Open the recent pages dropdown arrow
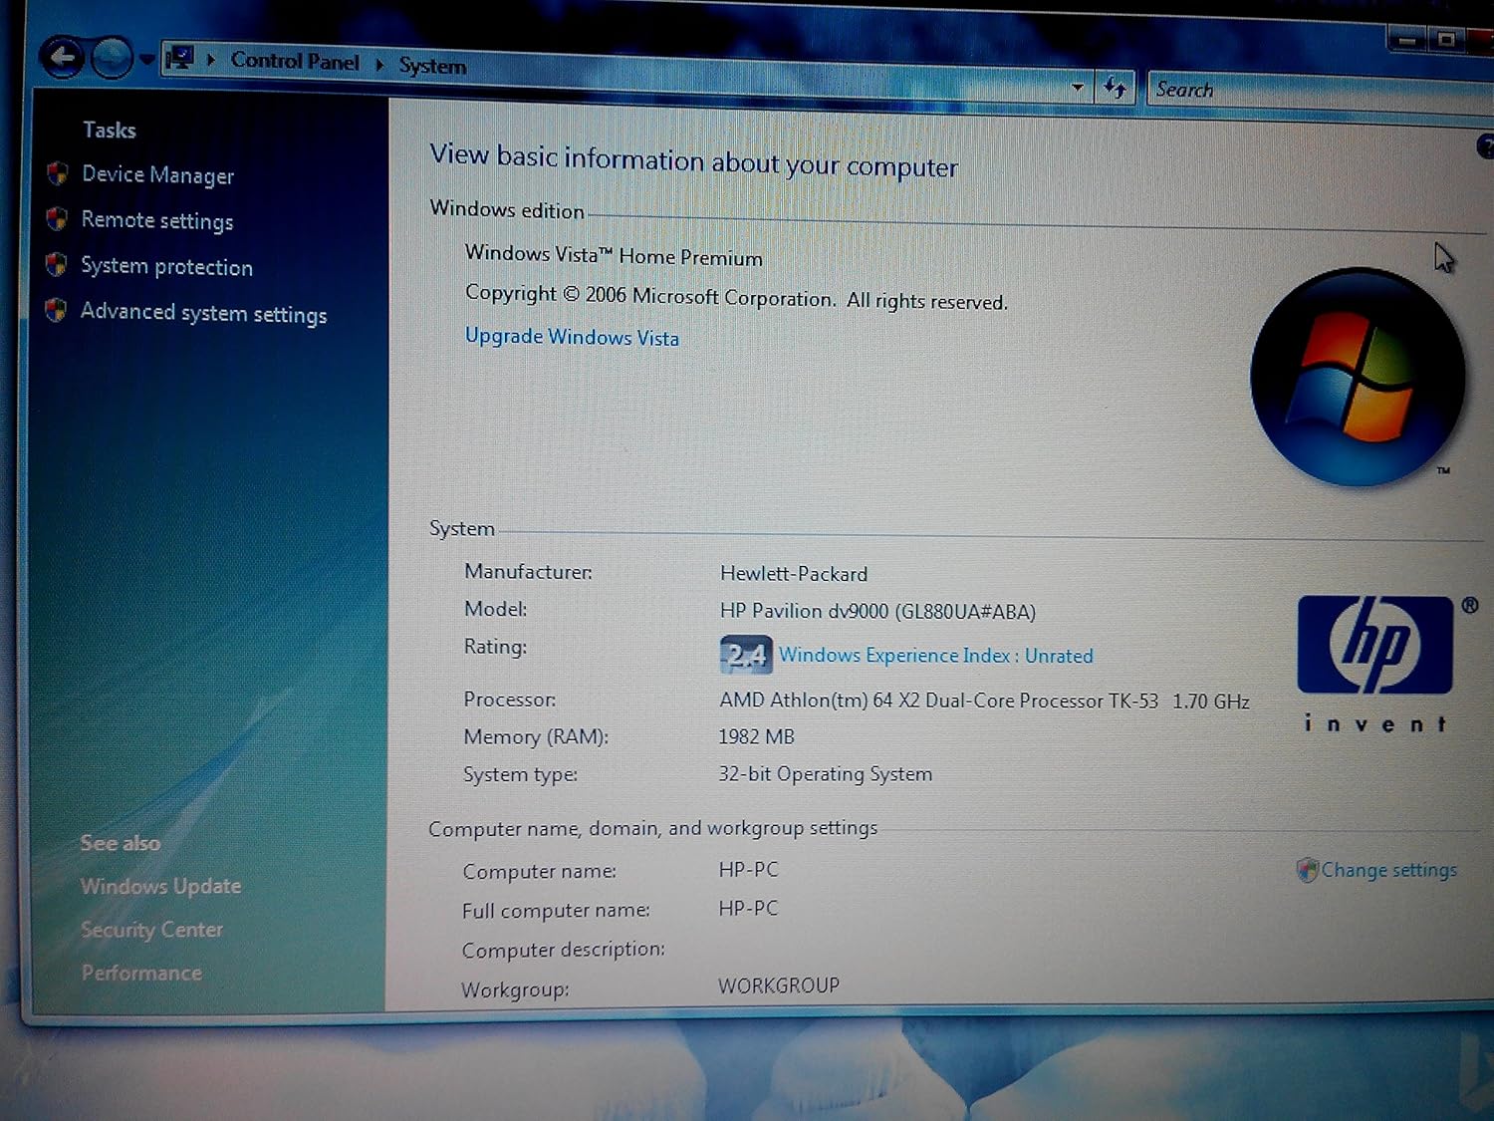 (x=147, y=59)
